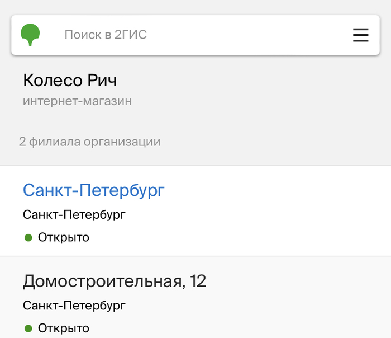Click the интернет-магазин category subtitle
The image size is (391, 338).
pyautogui.click(x=78, y=101)
